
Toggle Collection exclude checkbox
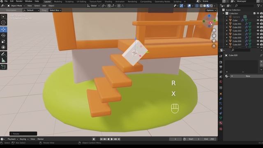tap(254, 13)
